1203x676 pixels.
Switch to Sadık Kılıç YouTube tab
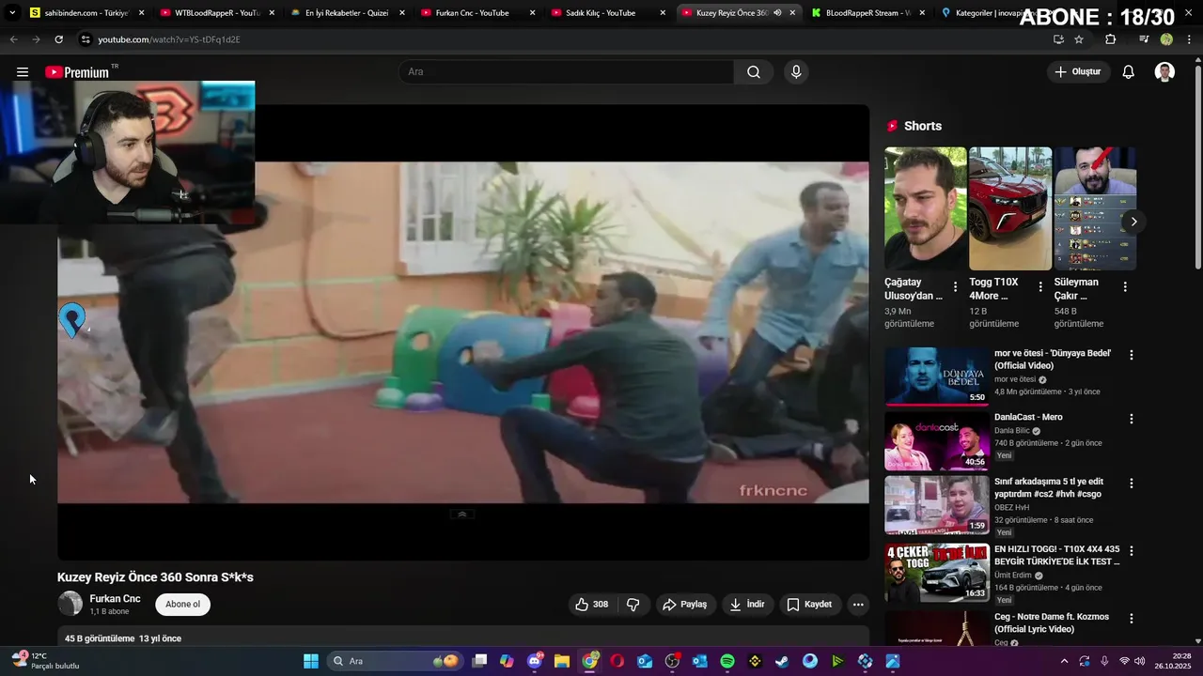pyautogui.click(x=608, y=13)
